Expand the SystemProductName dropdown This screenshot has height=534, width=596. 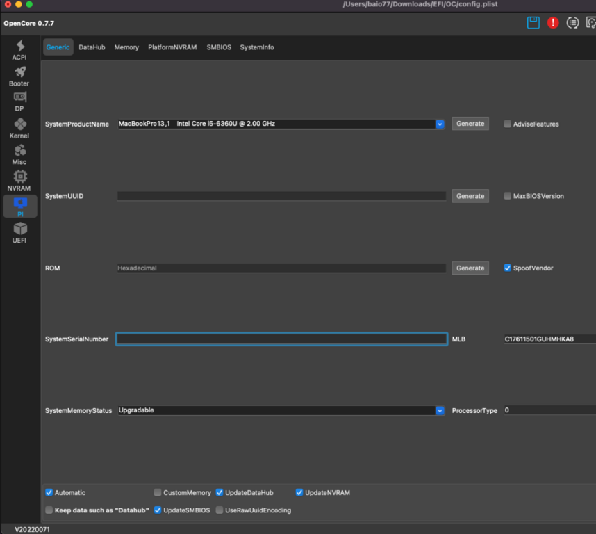coord(440,124)
